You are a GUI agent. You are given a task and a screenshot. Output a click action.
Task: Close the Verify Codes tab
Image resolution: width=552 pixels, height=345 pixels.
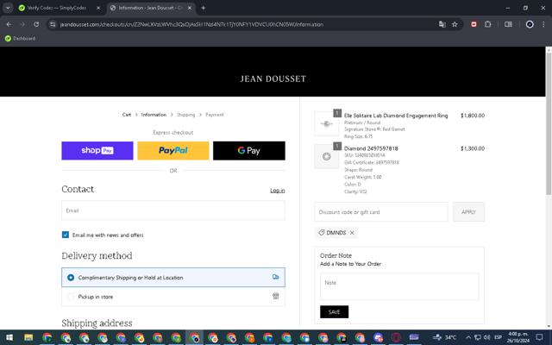pyautogui.click(x=98, y=8)
